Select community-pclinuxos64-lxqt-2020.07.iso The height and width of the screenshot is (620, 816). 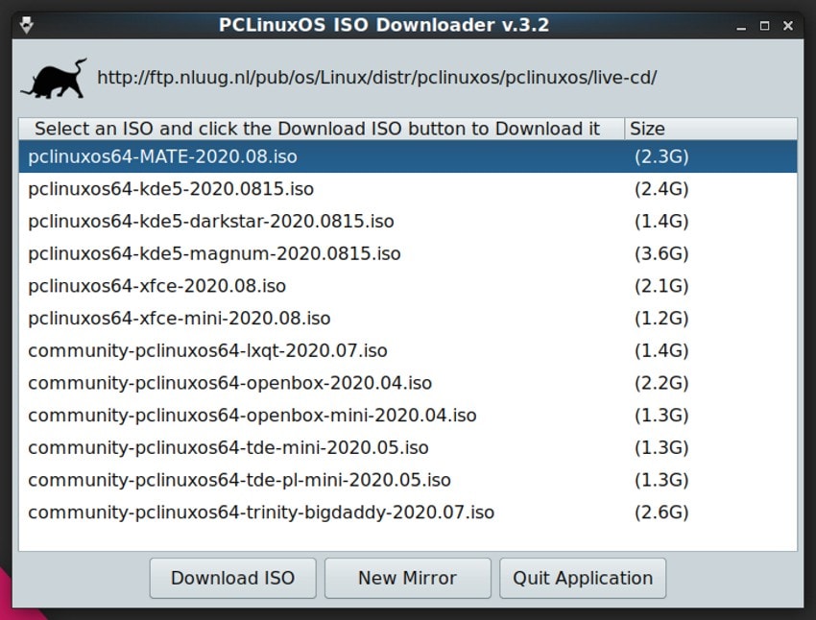pyautogui.click(x=408, y=350)
